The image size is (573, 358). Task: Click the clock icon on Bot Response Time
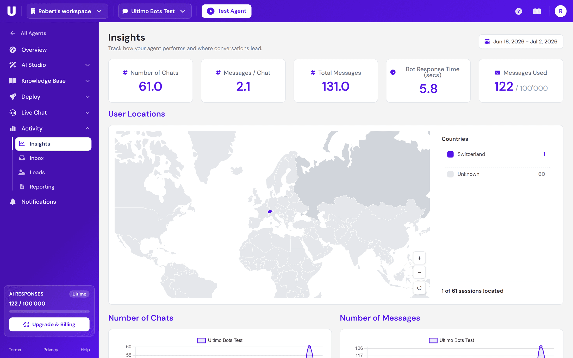click(393, 72)
